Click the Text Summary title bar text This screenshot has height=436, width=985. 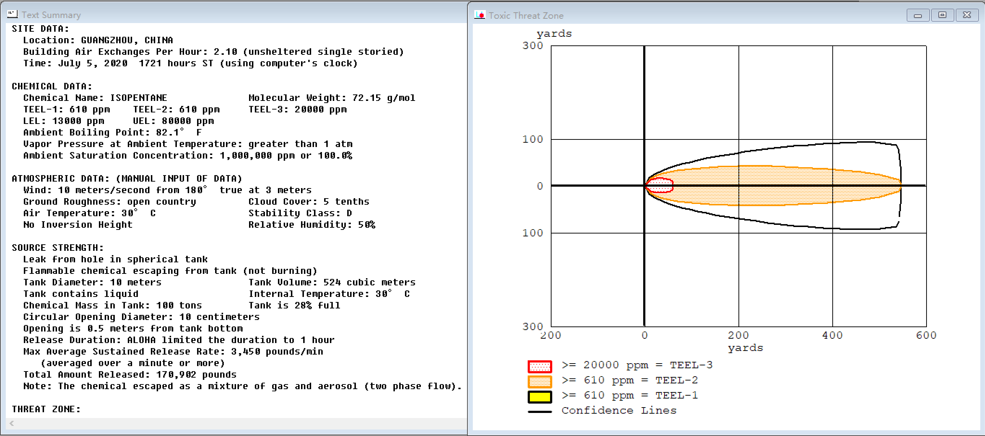click(51, 15)
